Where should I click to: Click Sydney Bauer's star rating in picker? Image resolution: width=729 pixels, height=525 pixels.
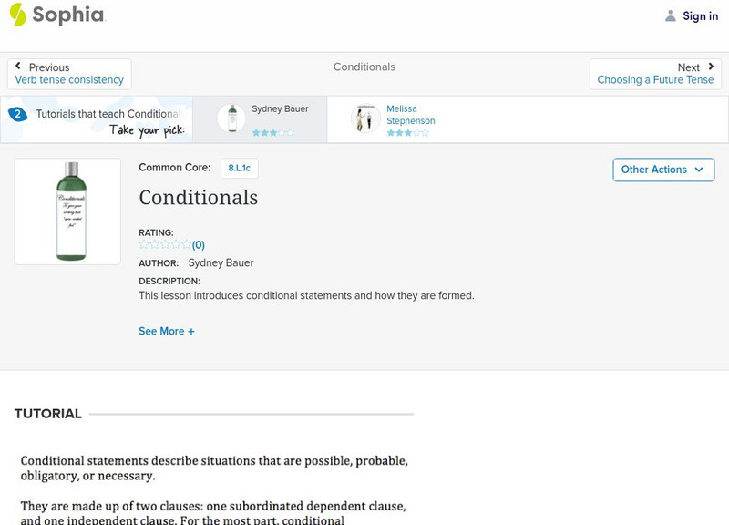(272, 133)
